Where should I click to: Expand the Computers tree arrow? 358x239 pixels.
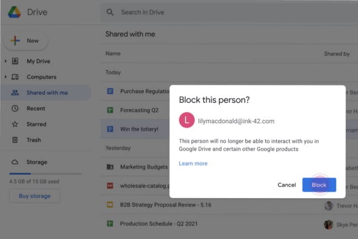click(x=6, y=77)
